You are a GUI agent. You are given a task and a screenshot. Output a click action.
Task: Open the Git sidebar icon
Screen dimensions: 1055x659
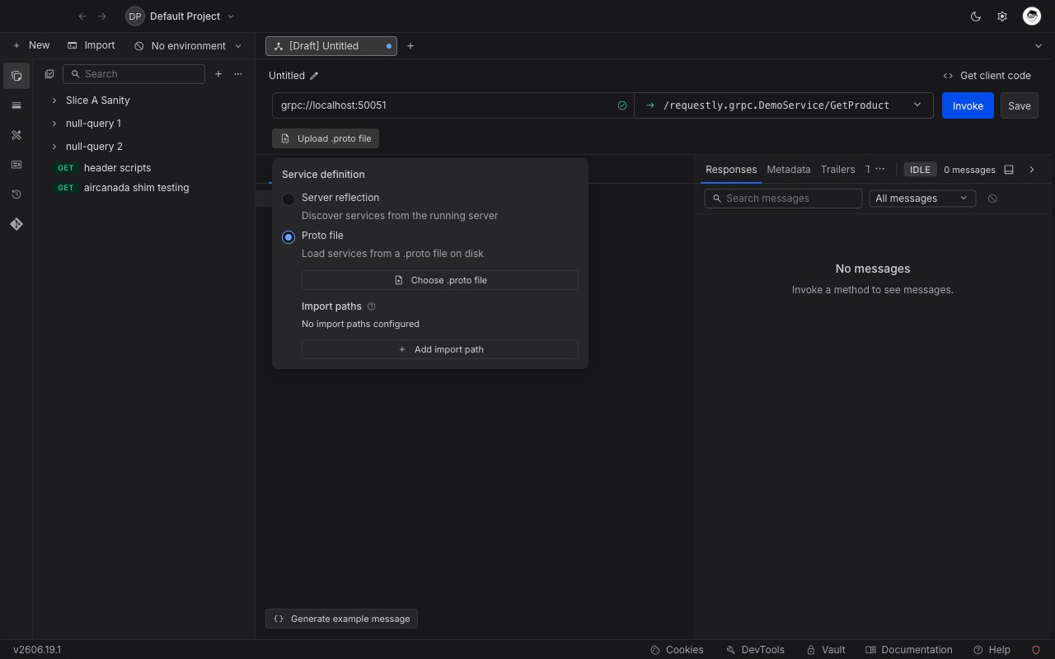(x=16, y=224)
